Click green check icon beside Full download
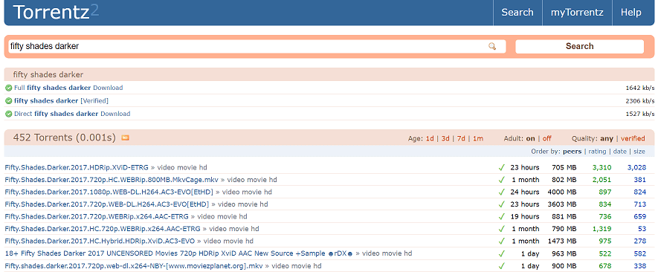This screenshot has width=658, height=272. point(8,88)
